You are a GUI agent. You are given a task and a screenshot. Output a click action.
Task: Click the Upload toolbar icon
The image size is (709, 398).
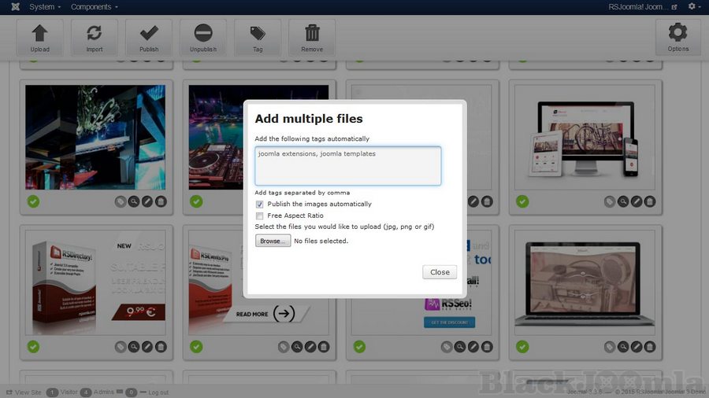pos(40,37)
